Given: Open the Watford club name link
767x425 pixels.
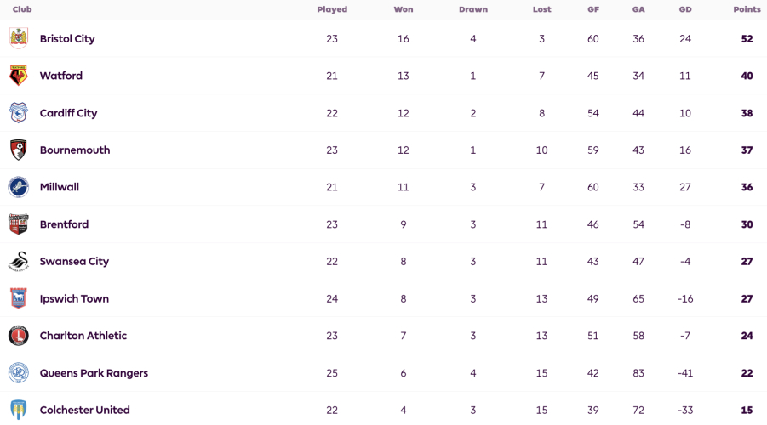Looking at the screenshot, I should (61, 76).
